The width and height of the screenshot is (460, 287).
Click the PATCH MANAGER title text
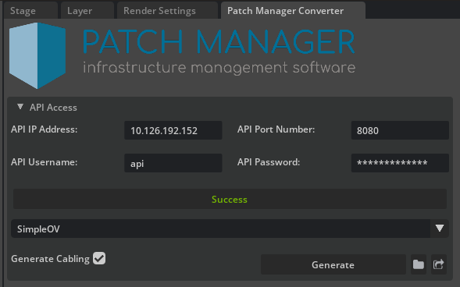pos(219,42)
